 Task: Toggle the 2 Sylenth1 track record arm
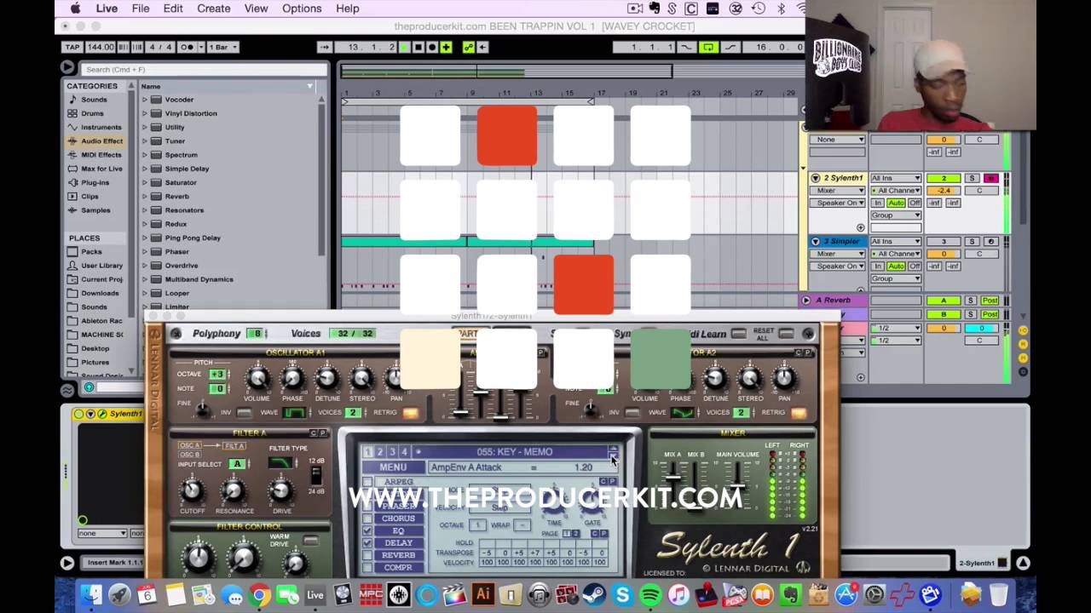pos(990,178)
